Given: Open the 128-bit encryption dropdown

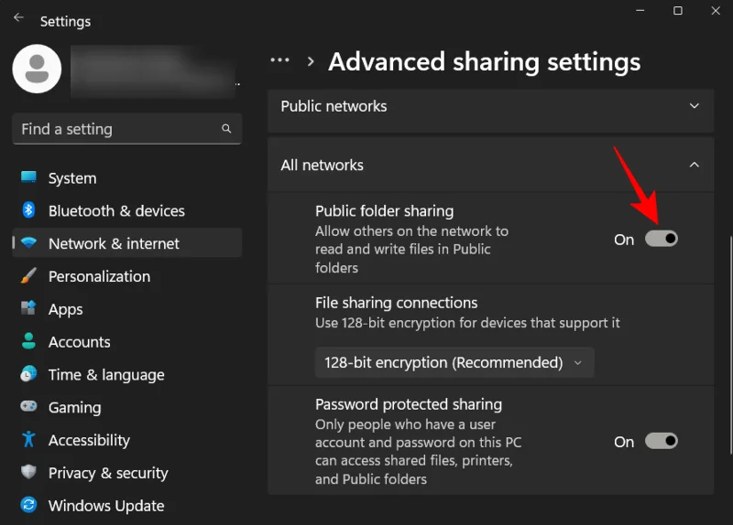Looking at the screenshot, I should click(x=454, y=362).
